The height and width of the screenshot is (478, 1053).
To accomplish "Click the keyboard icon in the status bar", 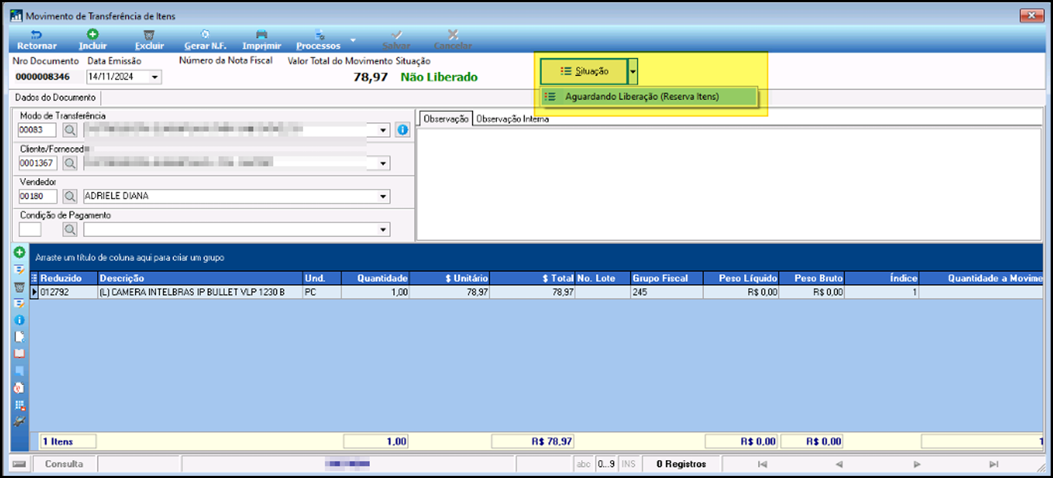I will [x=19, y=464].
